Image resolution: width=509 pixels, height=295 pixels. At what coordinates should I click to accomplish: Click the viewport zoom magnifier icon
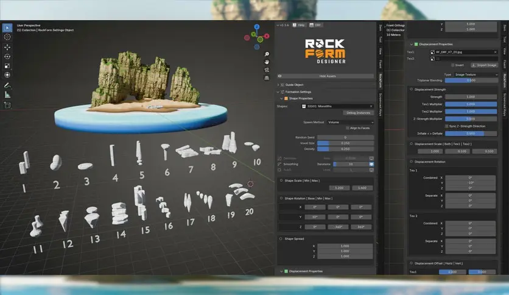tap(267, 54)
